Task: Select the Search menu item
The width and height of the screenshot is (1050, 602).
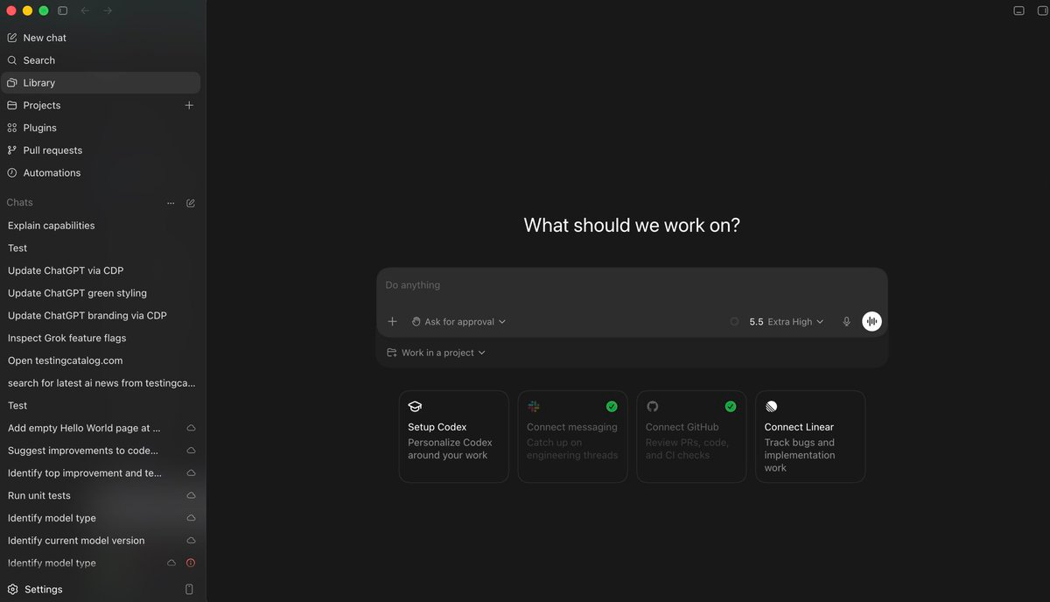Action: tap(101, 60)
